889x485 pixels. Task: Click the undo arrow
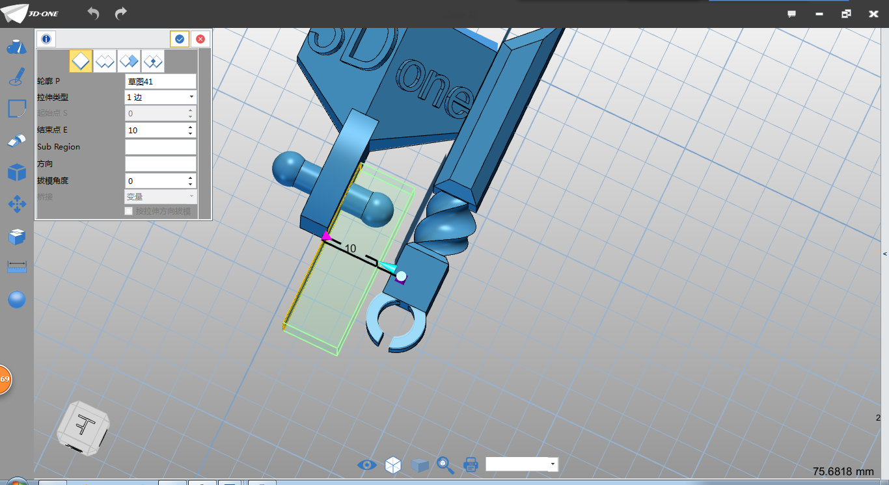pyautogui.click(x=93, y=13)
